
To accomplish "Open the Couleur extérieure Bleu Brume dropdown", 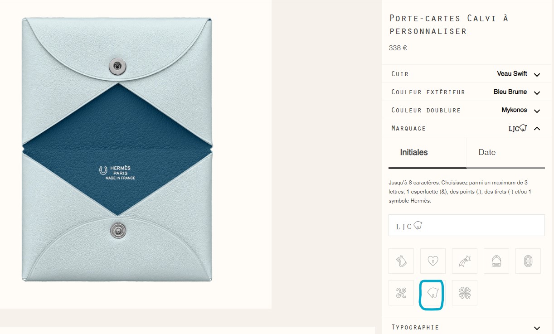I will pyautogui.click(x=467, y=92).
